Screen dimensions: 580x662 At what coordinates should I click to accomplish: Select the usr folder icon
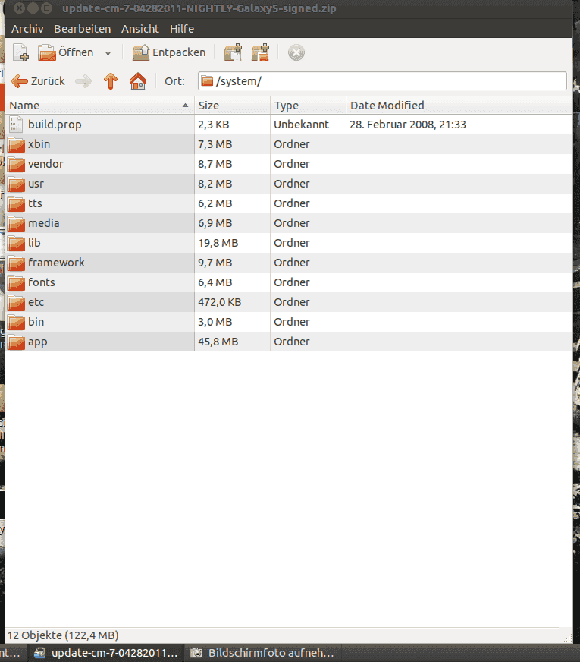(16, 184)
